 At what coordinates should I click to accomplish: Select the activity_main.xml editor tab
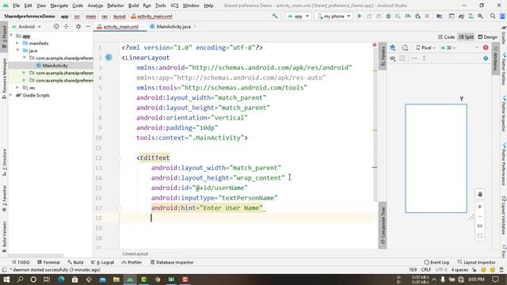click(120, 26)
